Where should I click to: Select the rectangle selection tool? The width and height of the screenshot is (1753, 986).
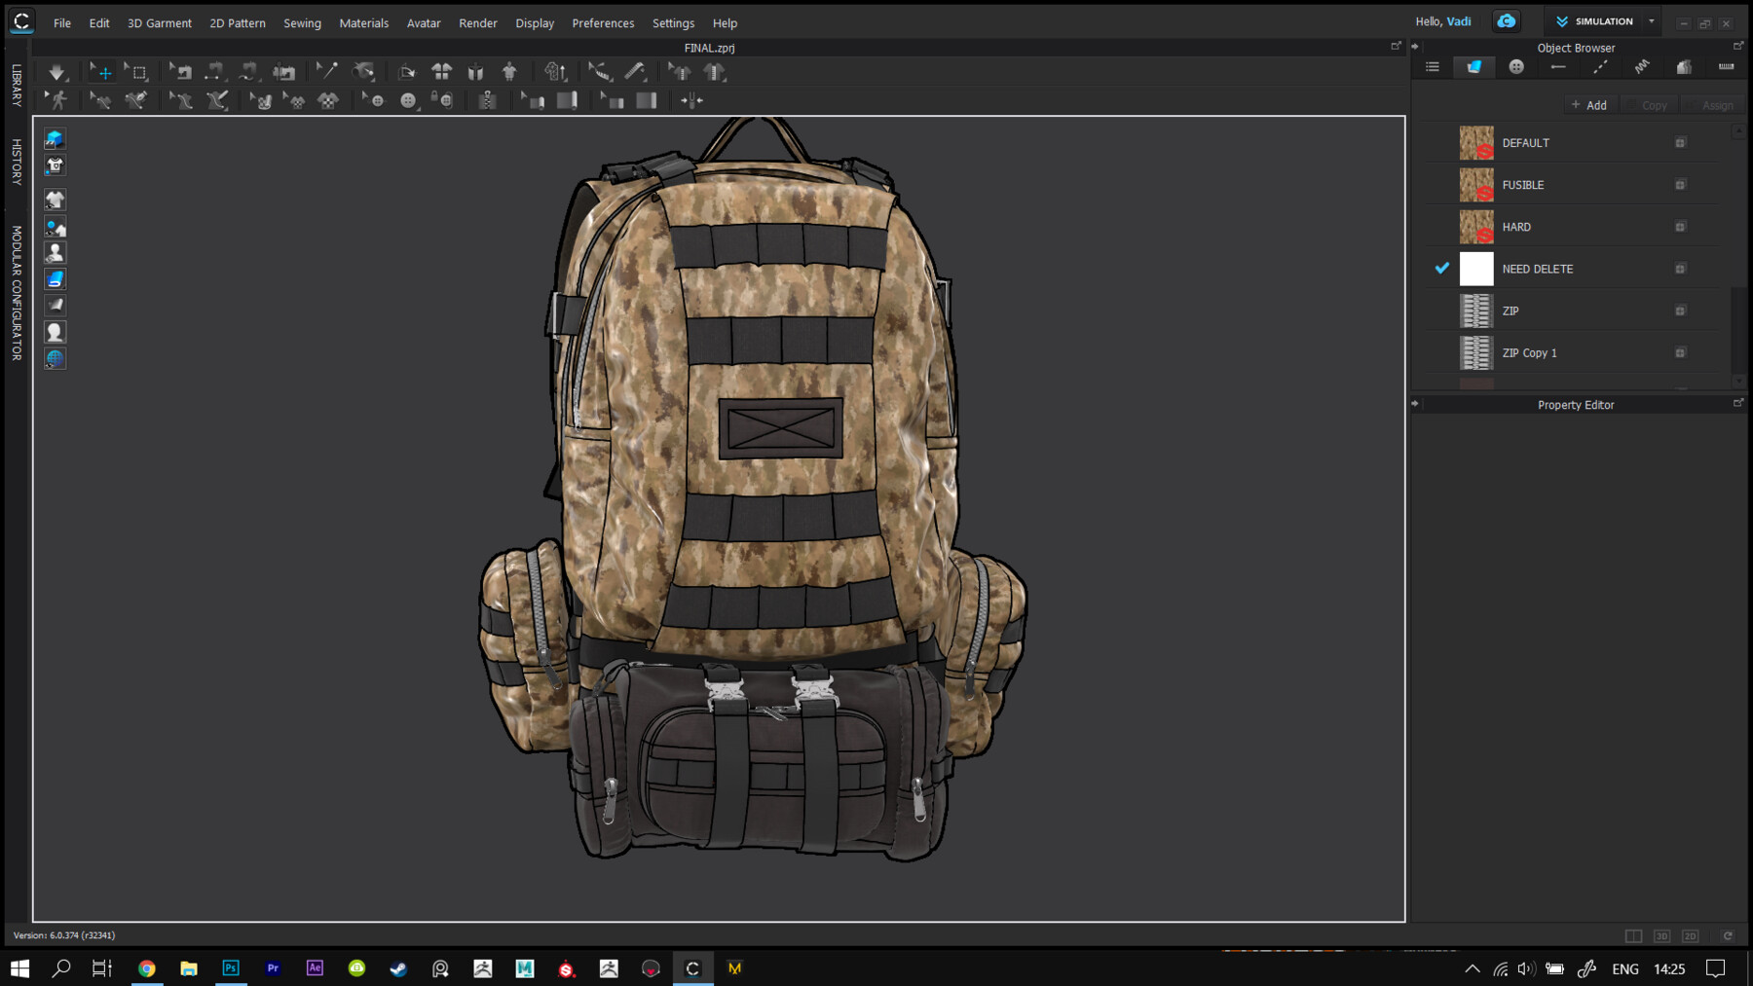click(x=137, y=71)
